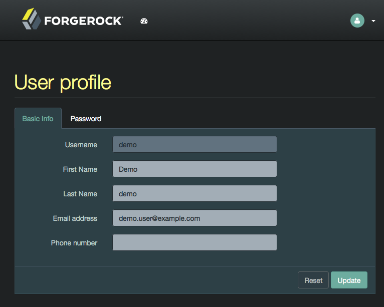Screen dimensions: 384x307
Task: Open the dashboard gauge icon
Action: point(144,21)
